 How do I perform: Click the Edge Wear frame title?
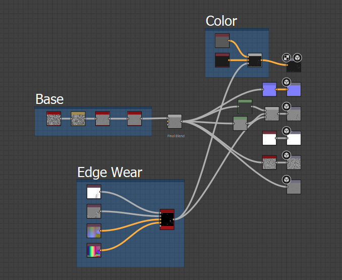[x=109, y=173]
